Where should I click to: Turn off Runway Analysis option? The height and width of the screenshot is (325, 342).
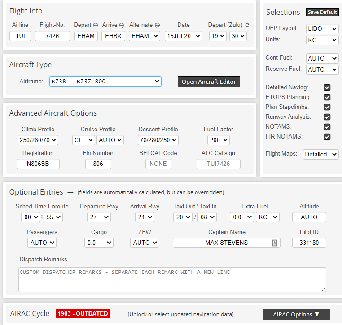327,117
